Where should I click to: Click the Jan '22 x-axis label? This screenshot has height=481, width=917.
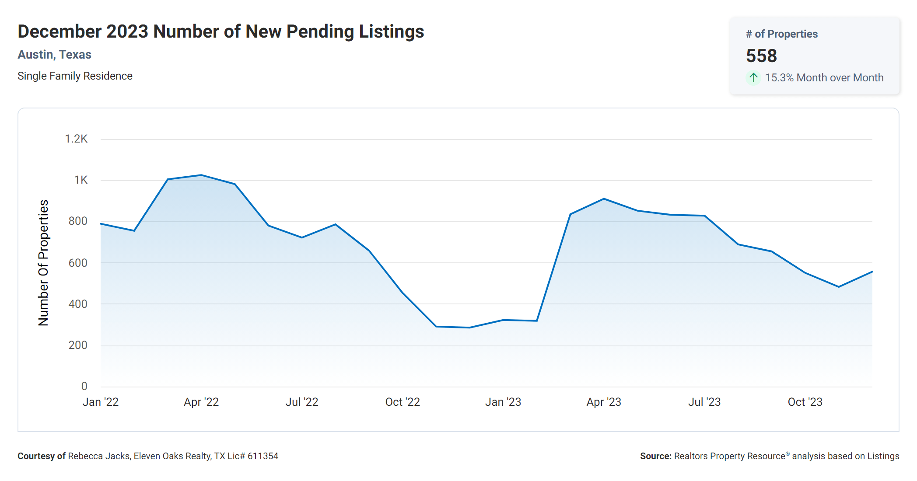pos(101,402)
